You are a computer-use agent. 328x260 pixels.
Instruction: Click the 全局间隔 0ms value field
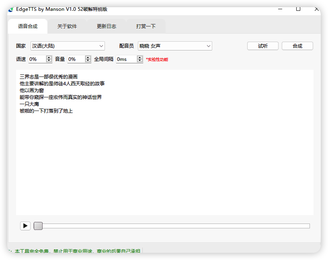click(x=127, y=59)
